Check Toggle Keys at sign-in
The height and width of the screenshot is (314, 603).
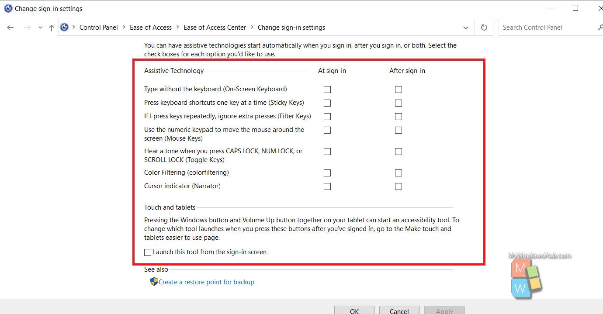pos(327,152)
